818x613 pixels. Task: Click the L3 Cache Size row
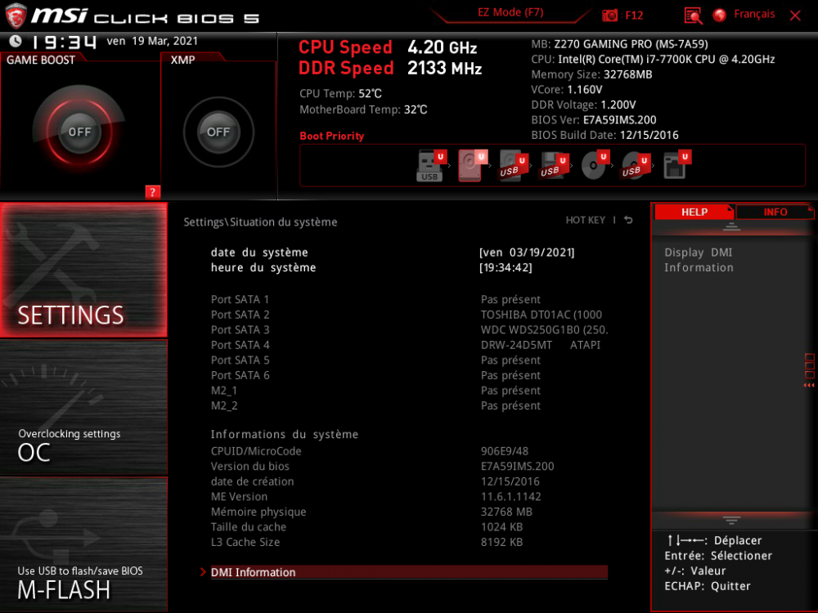(409, 542)
